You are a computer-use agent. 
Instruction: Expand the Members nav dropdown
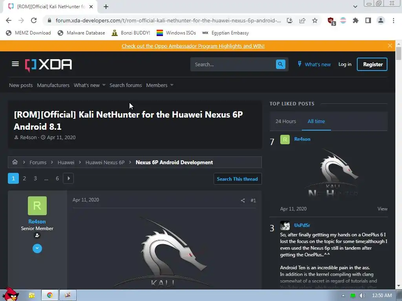[172, 85]
